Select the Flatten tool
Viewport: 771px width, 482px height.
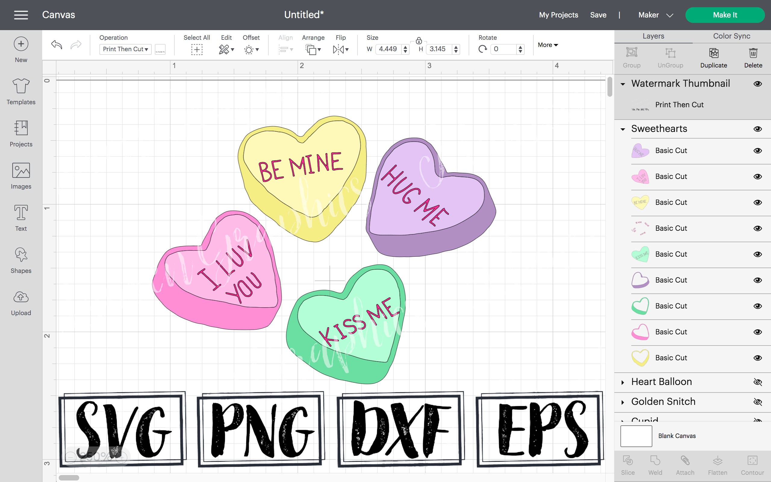click(x=717, y=464)
